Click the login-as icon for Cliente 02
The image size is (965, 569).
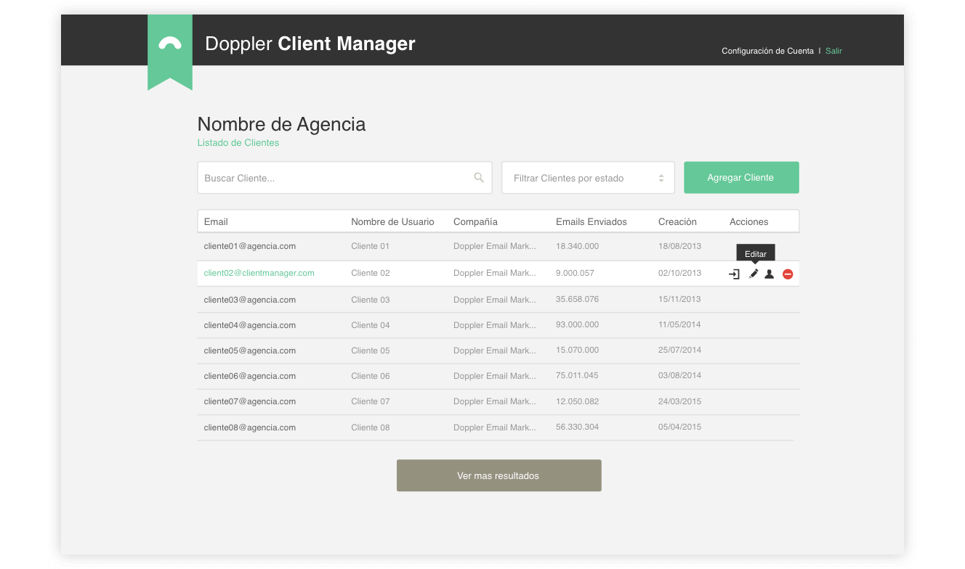(734, 274)
